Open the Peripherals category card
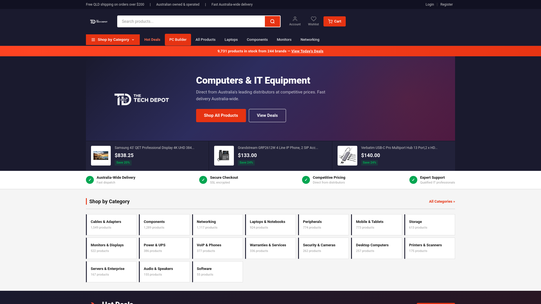 tap(323, 225)
